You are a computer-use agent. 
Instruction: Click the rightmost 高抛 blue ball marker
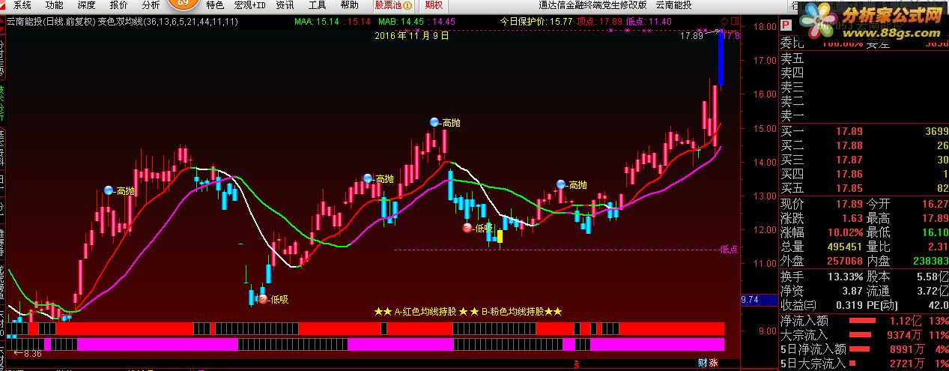pyautogui.click(x=561, y=184)
